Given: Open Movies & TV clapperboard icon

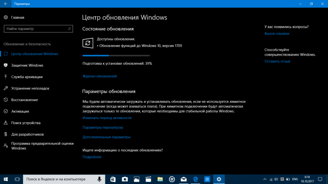Looking at the screenshot, I should point(148,179).
